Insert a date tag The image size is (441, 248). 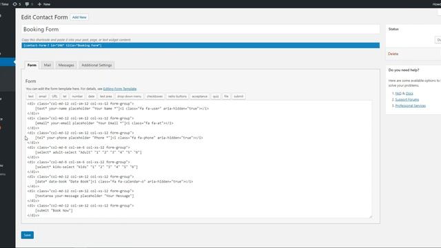click(92, 96)
